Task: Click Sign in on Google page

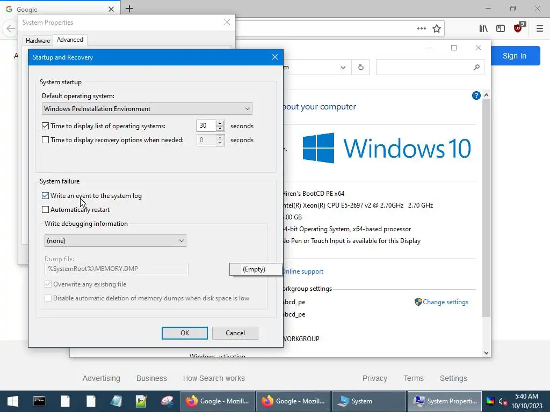Action: 514,56
